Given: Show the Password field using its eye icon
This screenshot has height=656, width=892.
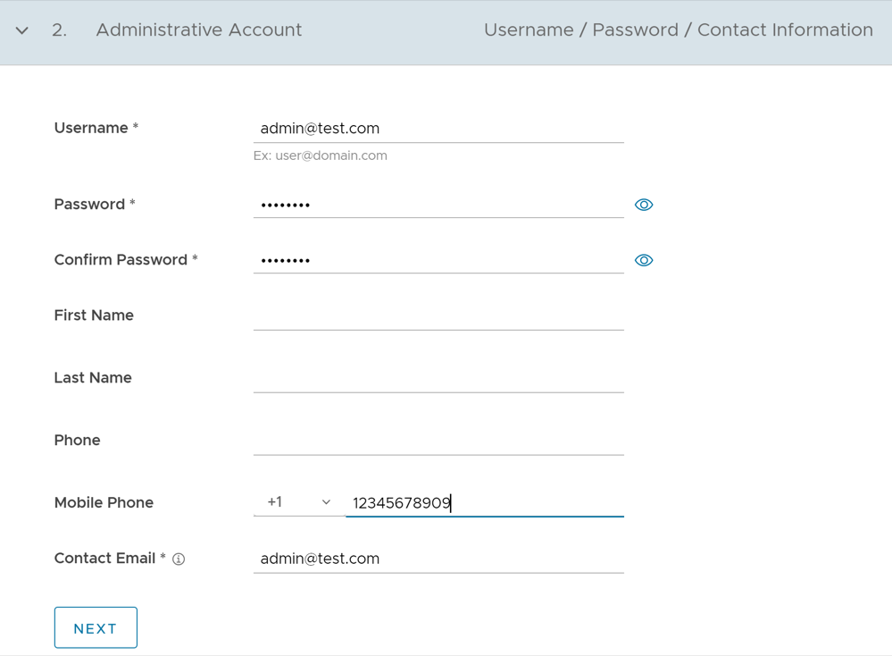Looking at the screenshot, I should click(x=643, y=205).
